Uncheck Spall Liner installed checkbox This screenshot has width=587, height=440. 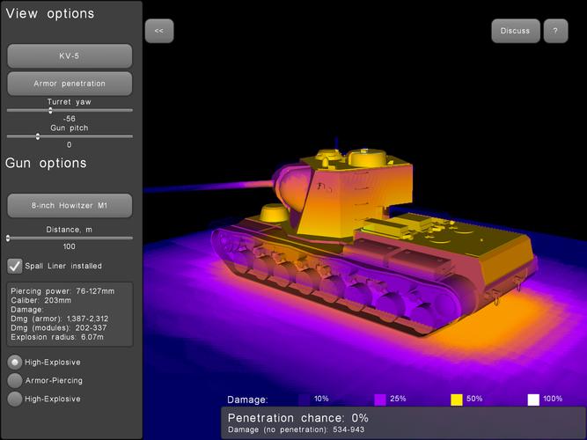[15, 266]
